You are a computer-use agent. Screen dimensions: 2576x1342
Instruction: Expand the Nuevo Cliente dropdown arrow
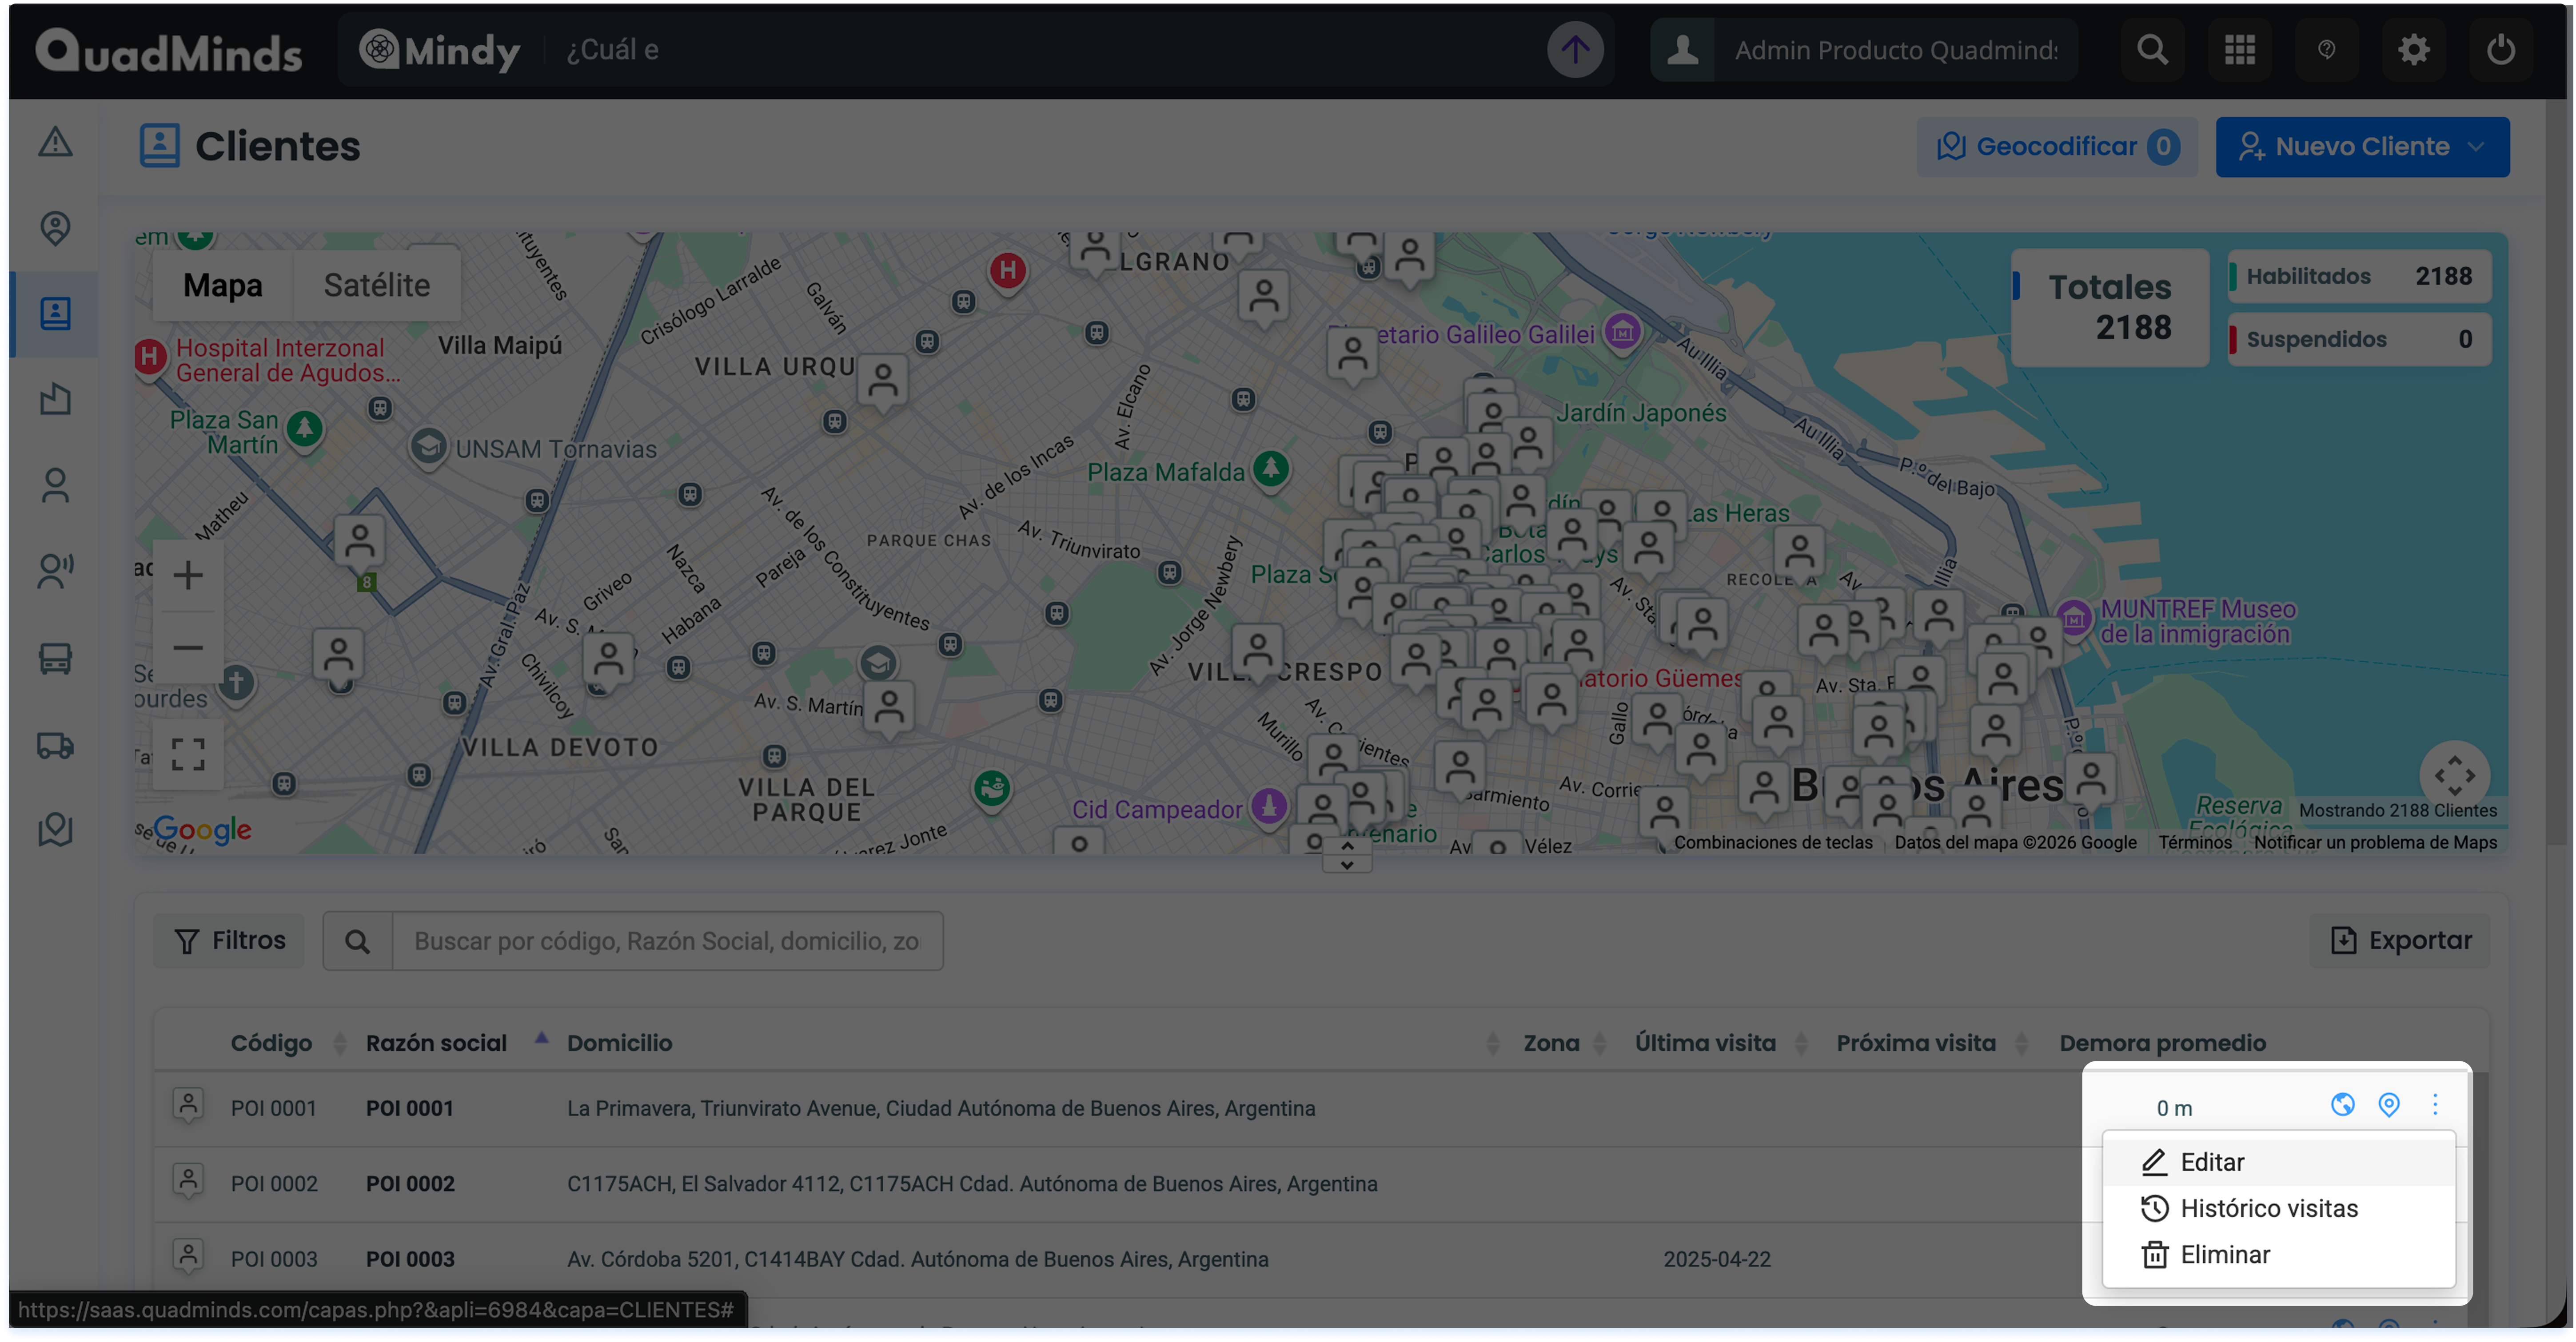tap(2476, 147)
